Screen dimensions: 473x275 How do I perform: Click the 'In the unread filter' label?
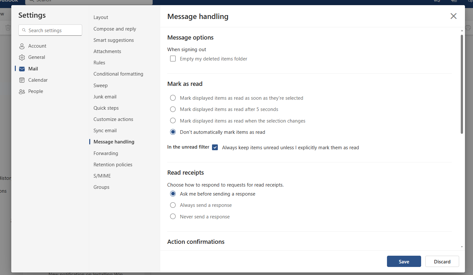(x=188, y=147)
